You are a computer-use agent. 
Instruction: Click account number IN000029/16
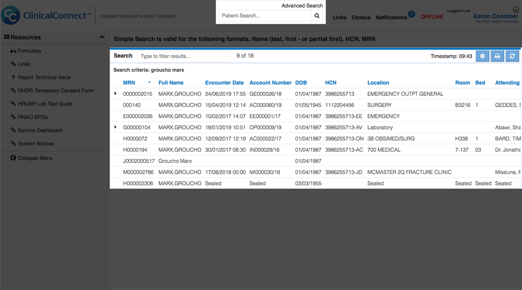(265, 150)
